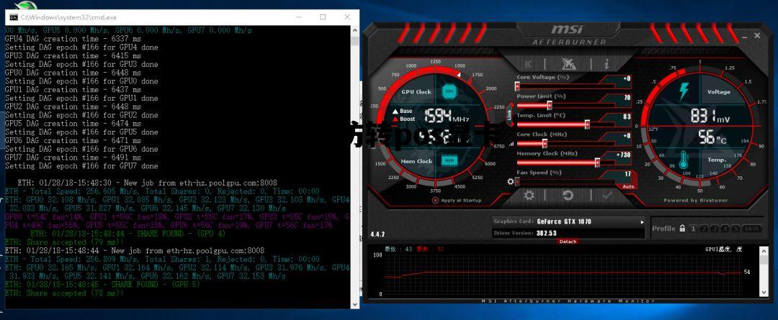Click the teal MEM chip icon
The width and height of the screenshot is (778, 320).
[x=450, y=160]
